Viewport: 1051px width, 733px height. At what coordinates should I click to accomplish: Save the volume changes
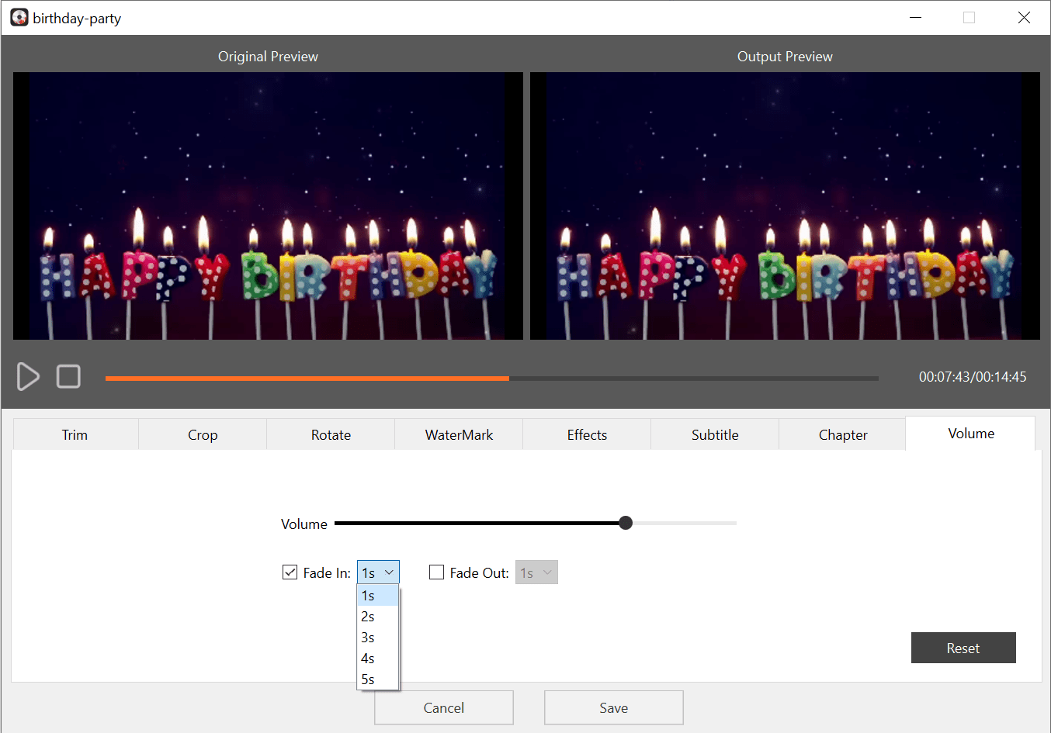[613, 707]
